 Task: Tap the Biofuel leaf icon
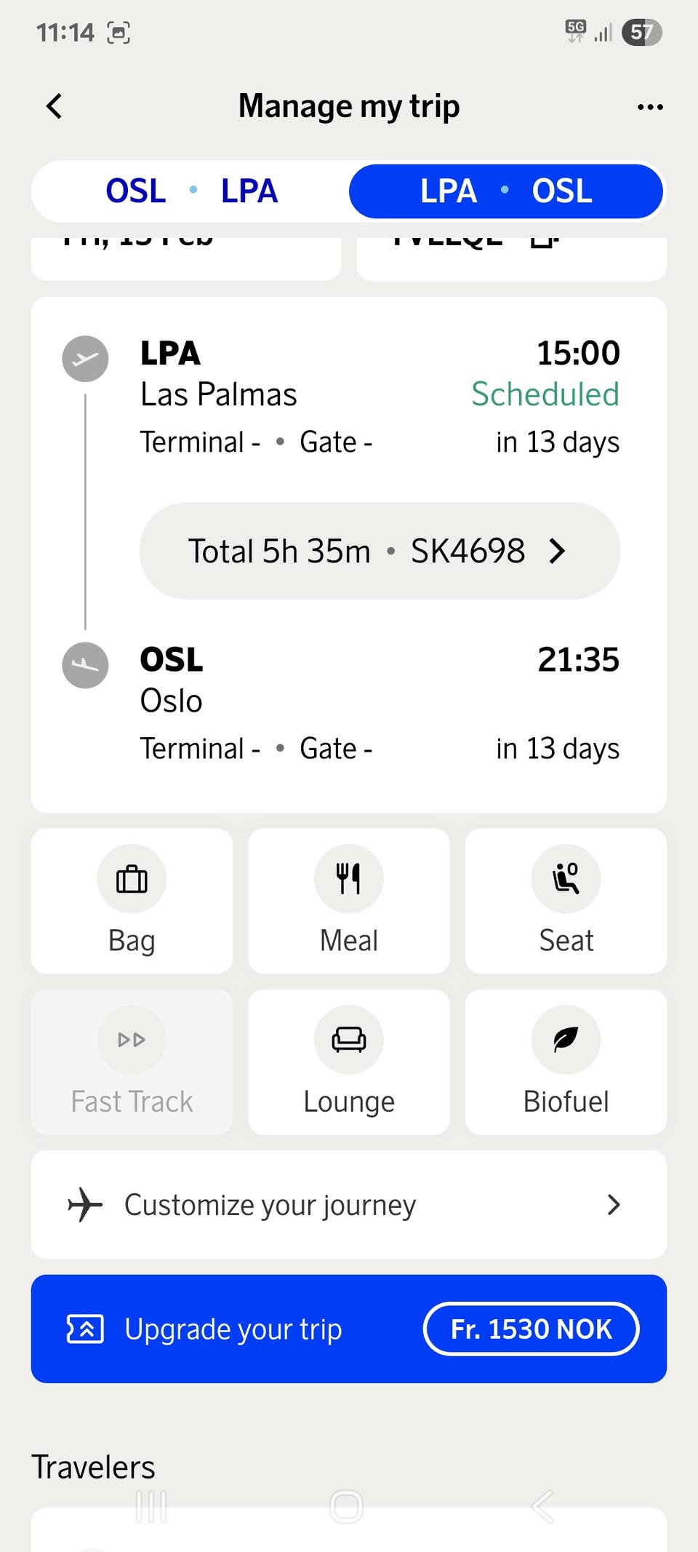[566, 1040]
